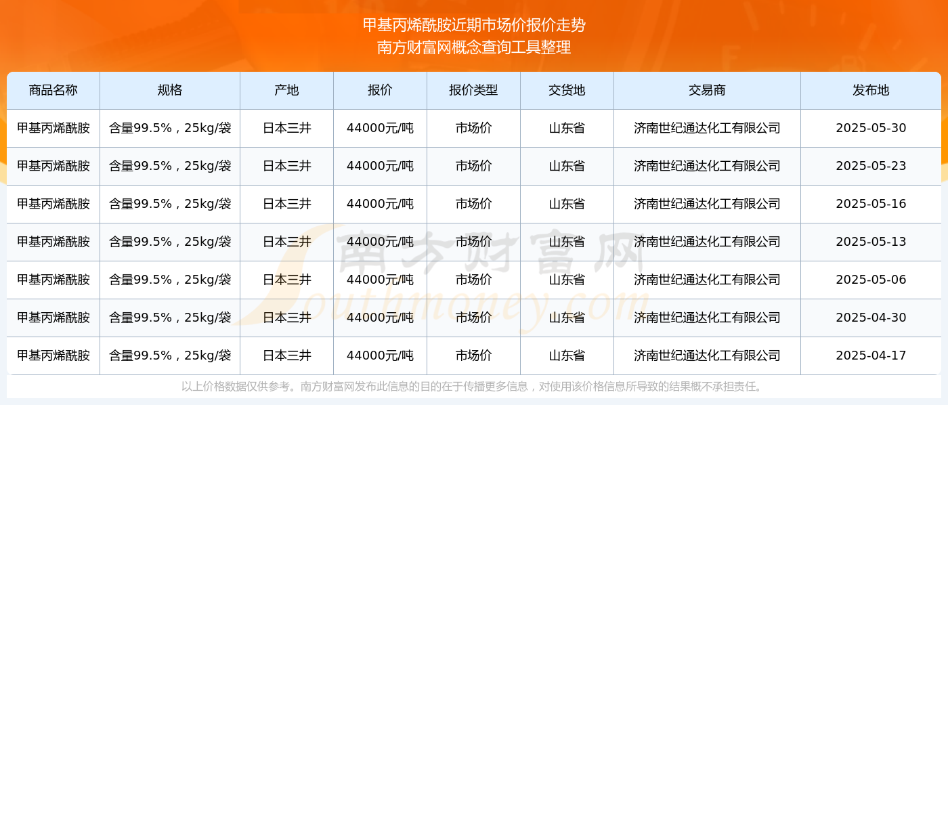948x816 pixels.
Task: Click the spec 含量99.5% cell in 2025-04-30 row
Action: point(170,318)
